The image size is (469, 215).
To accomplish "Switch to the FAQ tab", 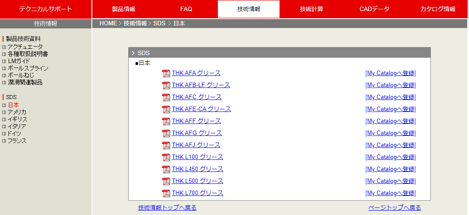I will point(186,9).
